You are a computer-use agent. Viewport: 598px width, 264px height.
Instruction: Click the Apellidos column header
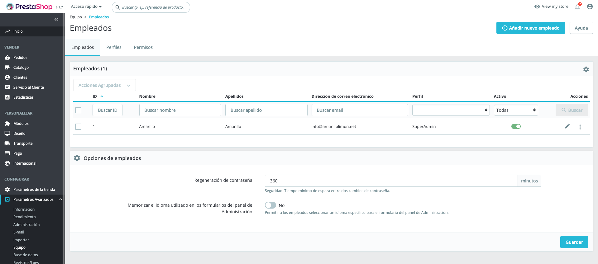(x=234, y=96)
